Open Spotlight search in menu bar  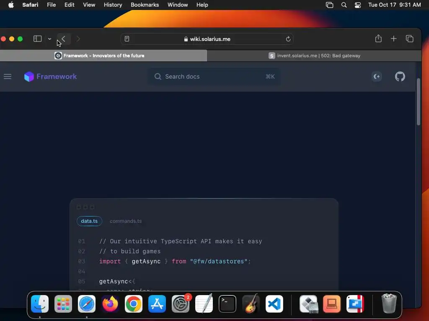click(344, 5)
